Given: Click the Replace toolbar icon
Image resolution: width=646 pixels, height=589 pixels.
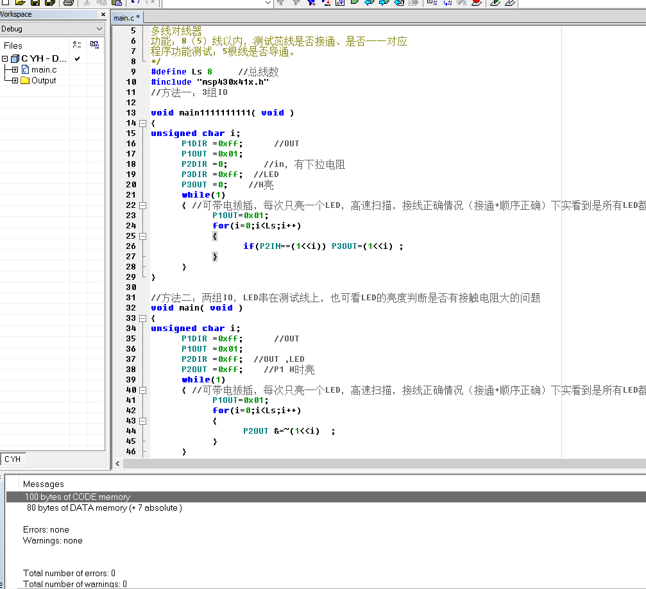Looking at the screenshot, I should [x=326, y=3].
